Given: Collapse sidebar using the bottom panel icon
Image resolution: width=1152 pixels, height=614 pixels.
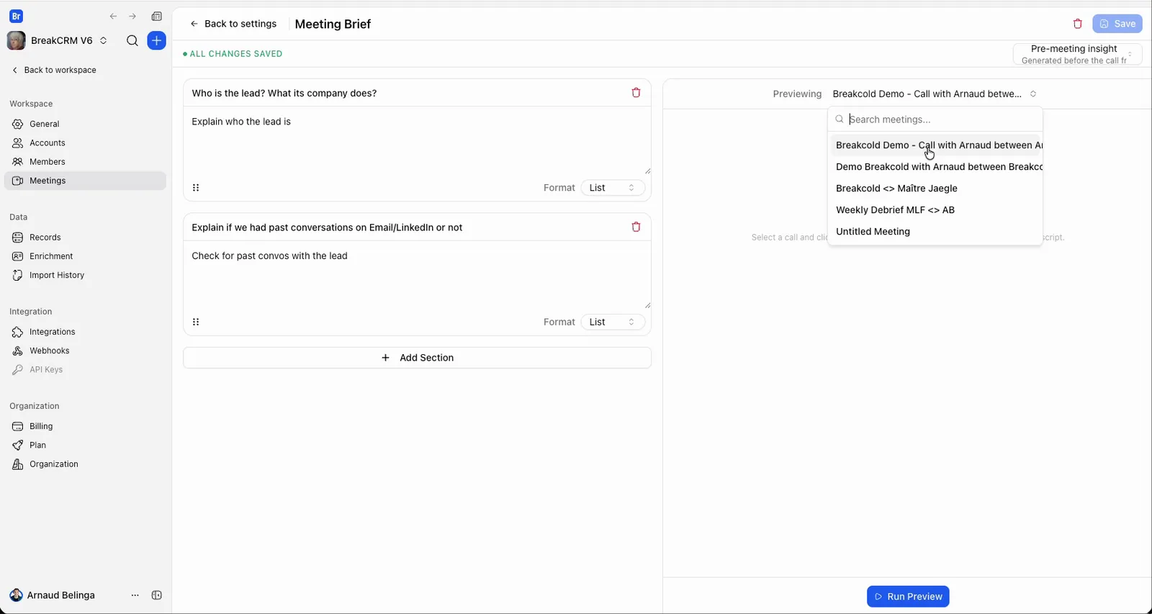Looking at the screenshot, I should click(x=157, y=595).
